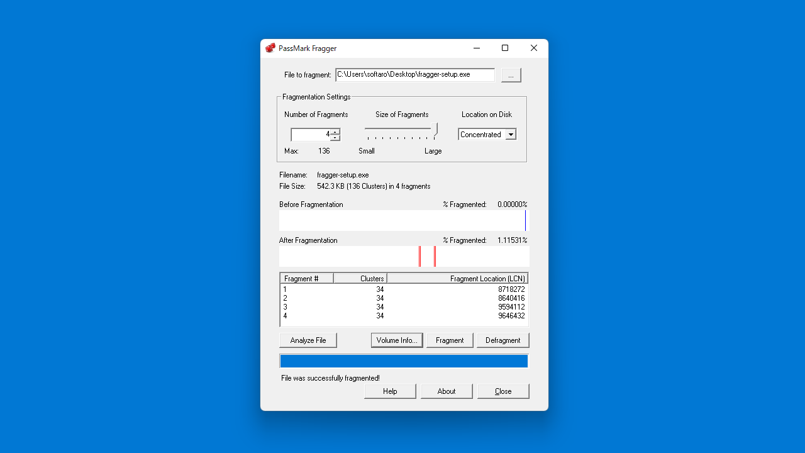Image resolution: width=805 pixels, height=453 pixels.
Task: Click the Fragment Location (LCN) column header
Action: (457, 279)
